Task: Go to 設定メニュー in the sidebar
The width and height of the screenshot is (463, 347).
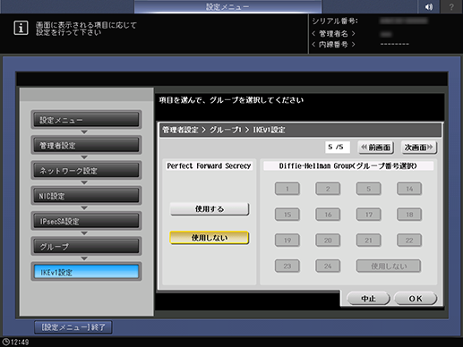Action: (x=86, y=120)
